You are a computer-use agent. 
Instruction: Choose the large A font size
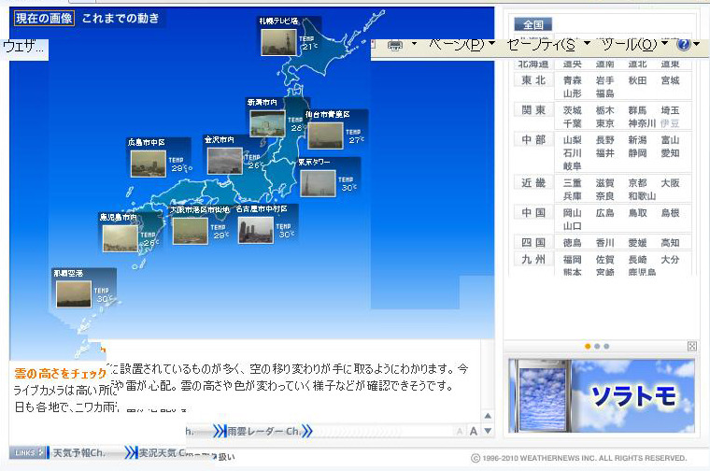coord(474,431)
